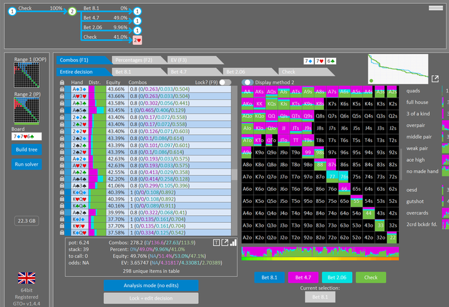Click lock icon on A♠2♠ row
Screen dimensions: 449x307
point(62,213)
